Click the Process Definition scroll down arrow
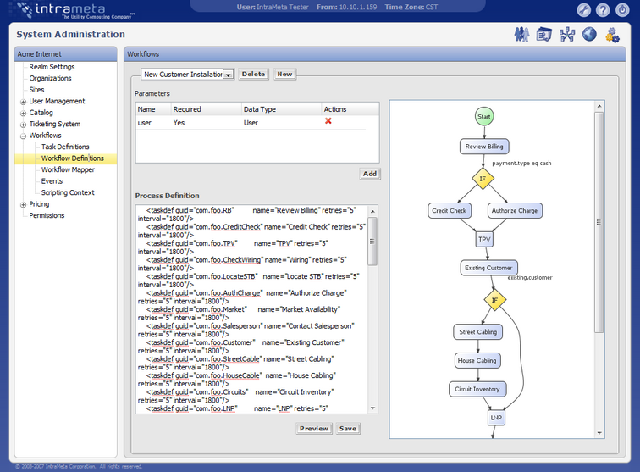Image resolution: width=640 pixels, height=472 pixels. click(372, 408)
